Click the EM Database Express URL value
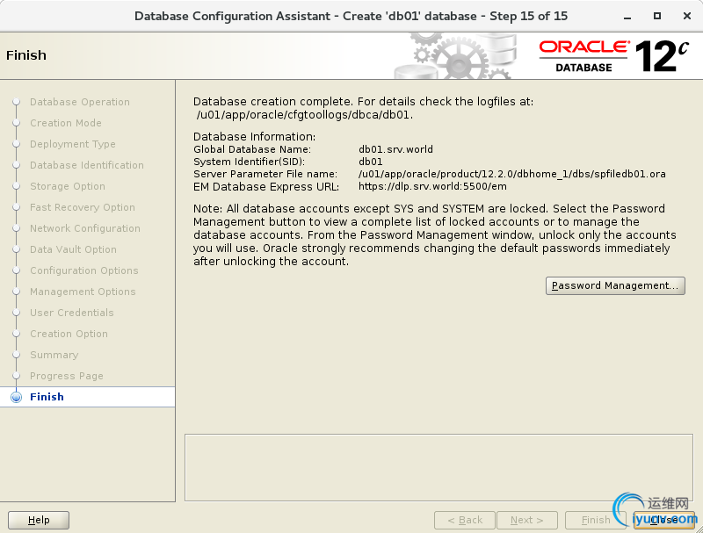703x533 pixels. pyautogui.click(x=432, y=186)
